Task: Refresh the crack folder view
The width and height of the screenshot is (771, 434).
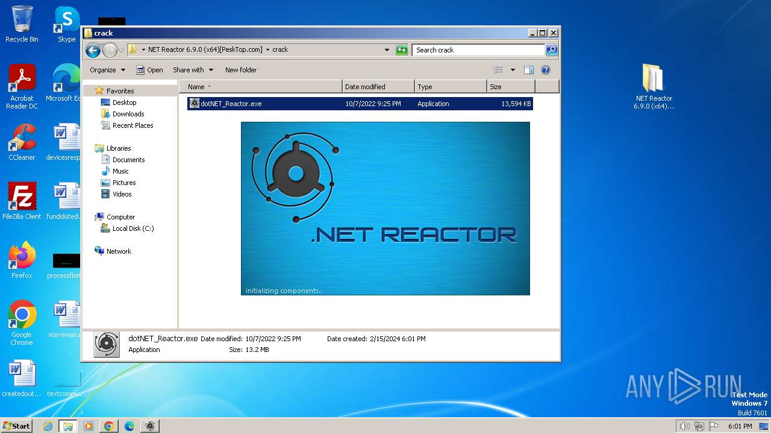Action: [402, 50]
